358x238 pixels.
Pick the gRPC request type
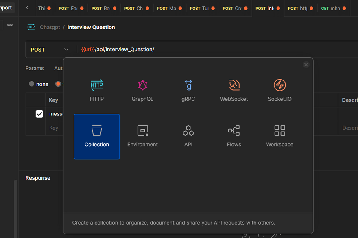tap(188, 91)
